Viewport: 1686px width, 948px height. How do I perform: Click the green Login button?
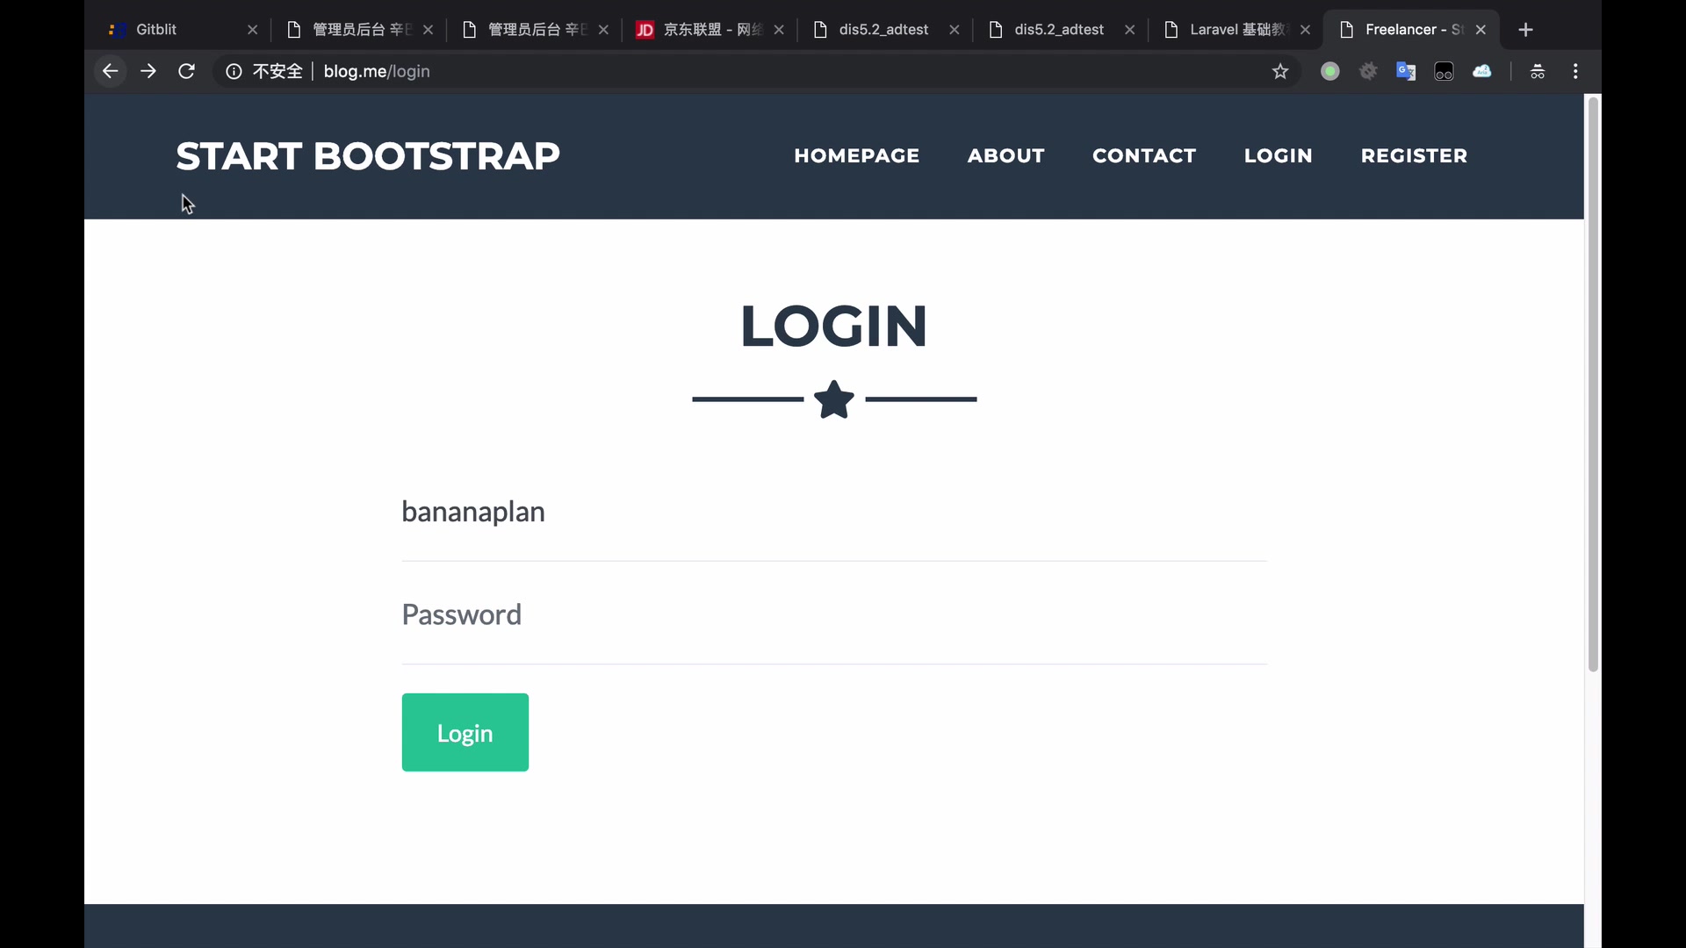[x=465, y=732]
